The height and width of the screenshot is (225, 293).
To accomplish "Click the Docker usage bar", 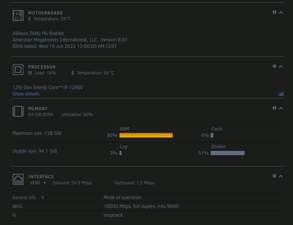I will click(x=228, y=153).
